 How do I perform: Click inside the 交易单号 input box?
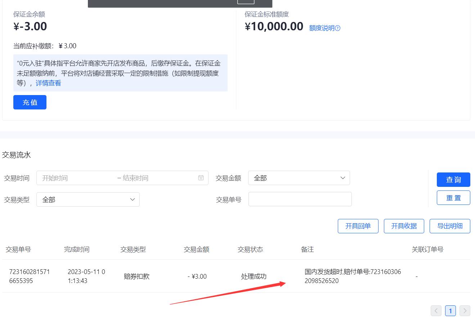pyautogui.click(x=300, y=199)
